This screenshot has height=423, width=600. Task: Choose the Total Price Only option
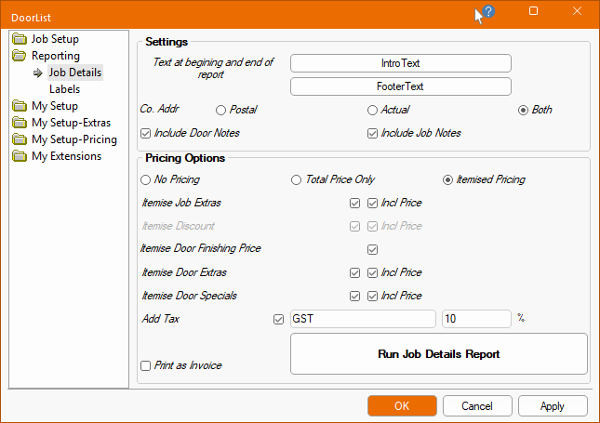coord(297,179)
